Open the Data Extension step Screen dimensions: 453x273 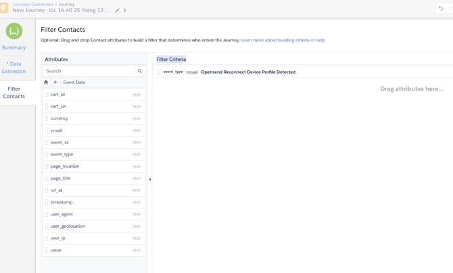coord(14,68)
